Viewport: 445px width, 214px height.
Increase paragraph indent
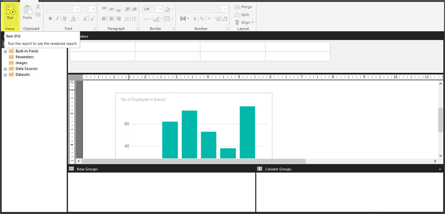coord(135,9)
